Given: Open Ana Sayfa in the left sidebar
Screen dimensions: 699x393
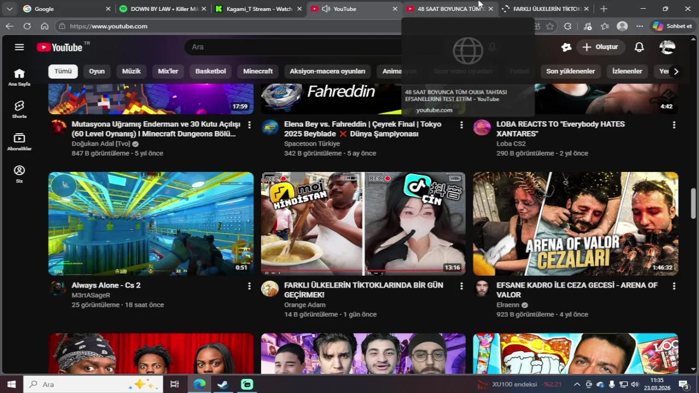Looking at the screenshot, I should [19, 78].
